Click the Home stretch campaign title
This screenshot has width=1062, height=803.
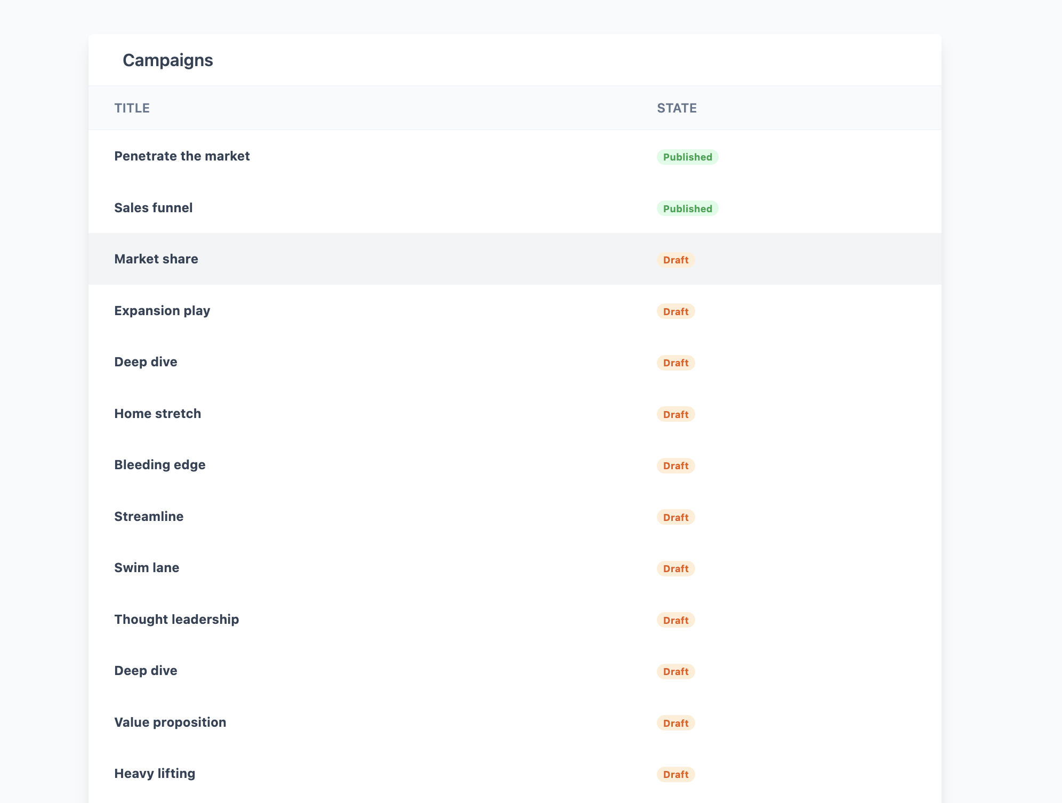(158, 414)
